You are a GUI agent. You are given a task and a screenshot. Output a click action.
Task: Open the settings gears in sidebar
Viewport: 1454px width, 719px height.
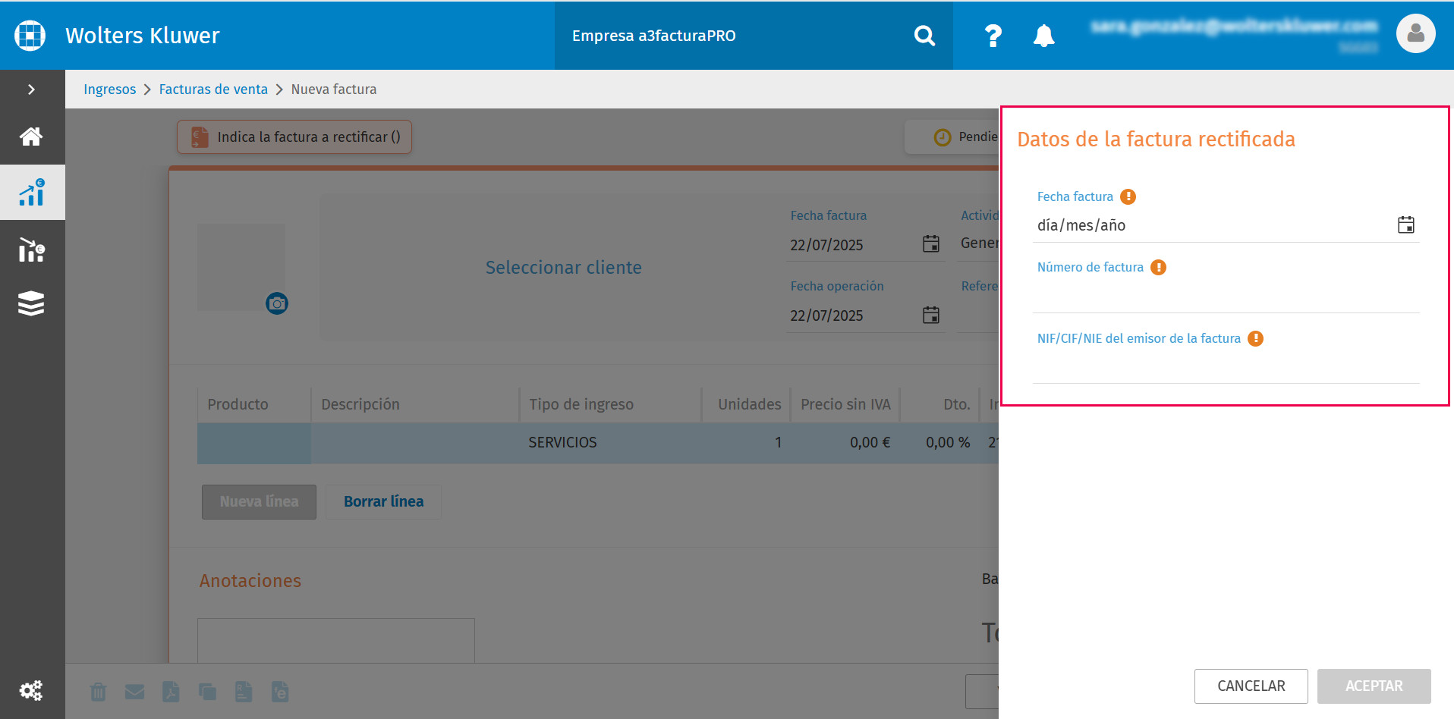tap(31, 690)
